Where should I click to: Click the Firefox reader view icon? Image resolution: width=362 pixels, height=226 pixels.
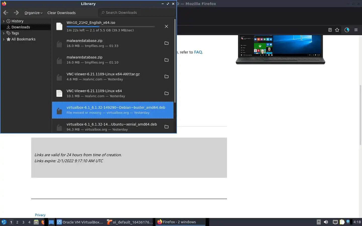330,30
